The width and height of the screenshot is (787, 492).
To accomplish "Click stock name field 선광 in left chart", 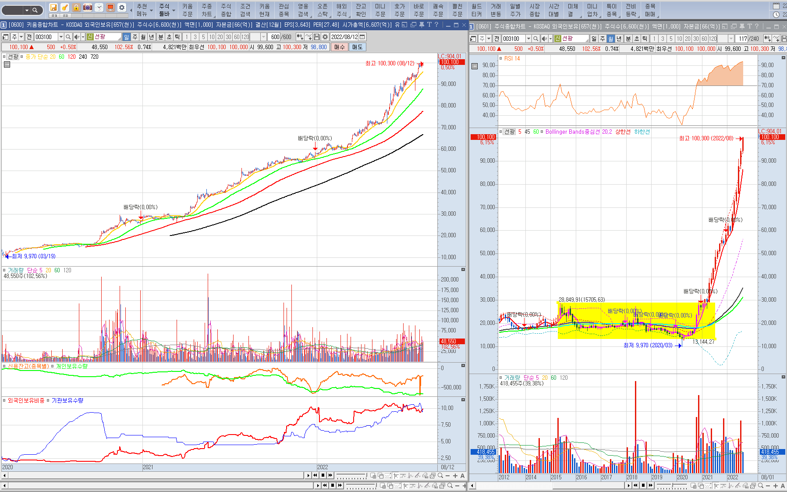I will 104,37.
